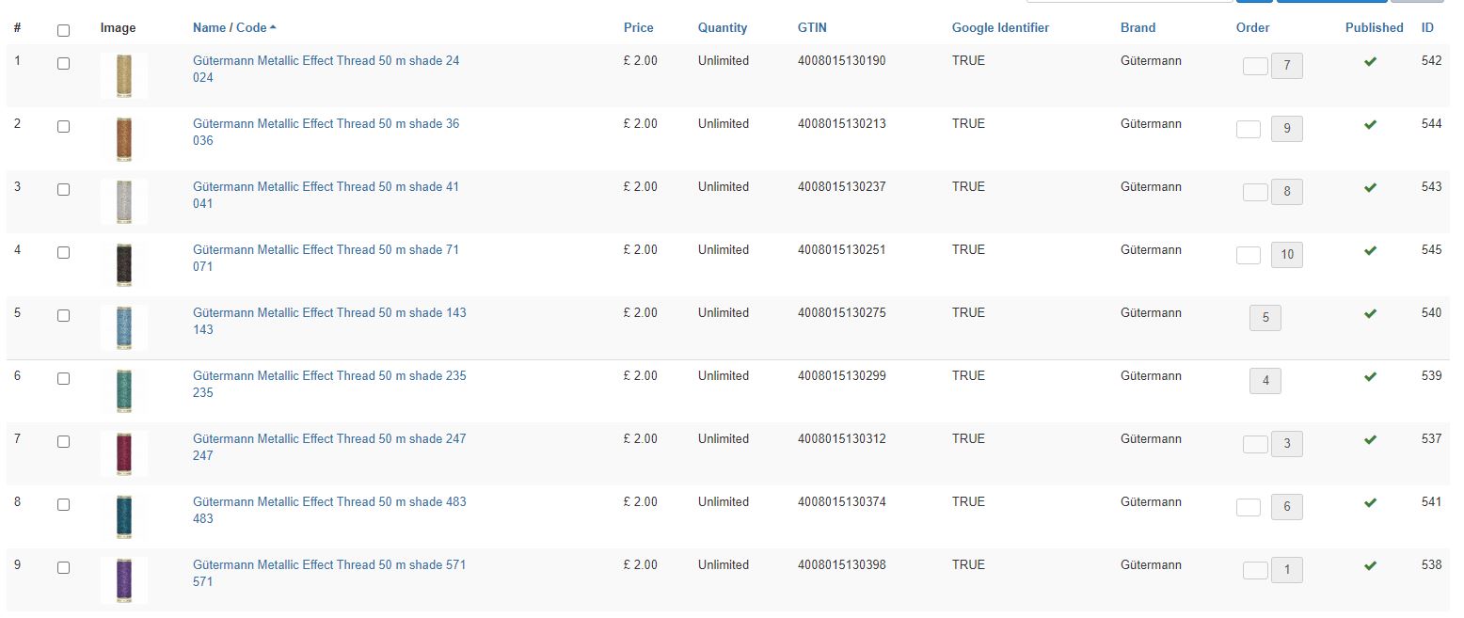
Task: Click published checkmark for shade 143 thread
Action: [x=1370, y=314]
